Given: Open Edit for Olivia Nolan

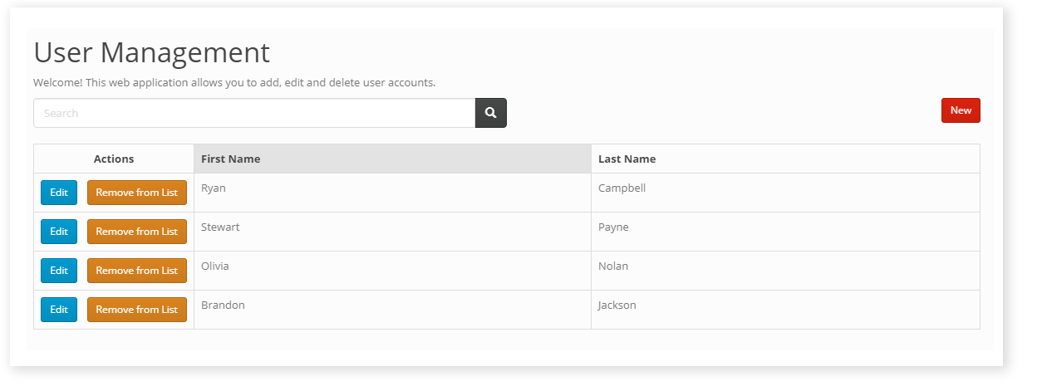Looking at the screenshot, I should 59,271.
